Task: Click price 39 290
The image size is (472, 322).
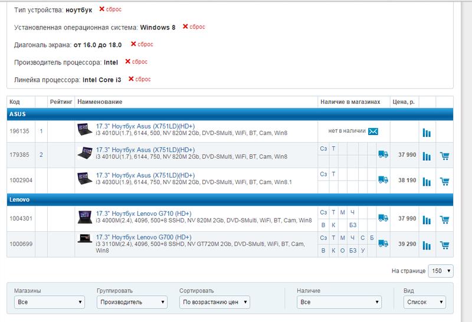Action: 407,244
